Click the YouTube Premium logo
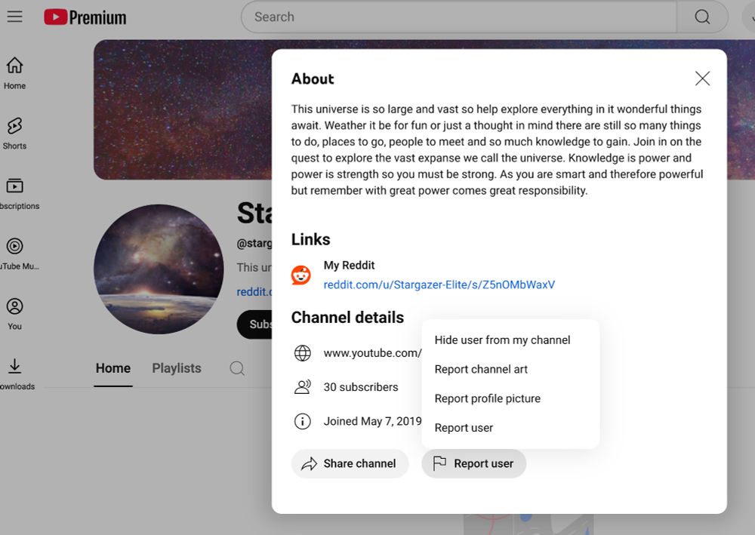Screen dimensions: 755x535 85,17
